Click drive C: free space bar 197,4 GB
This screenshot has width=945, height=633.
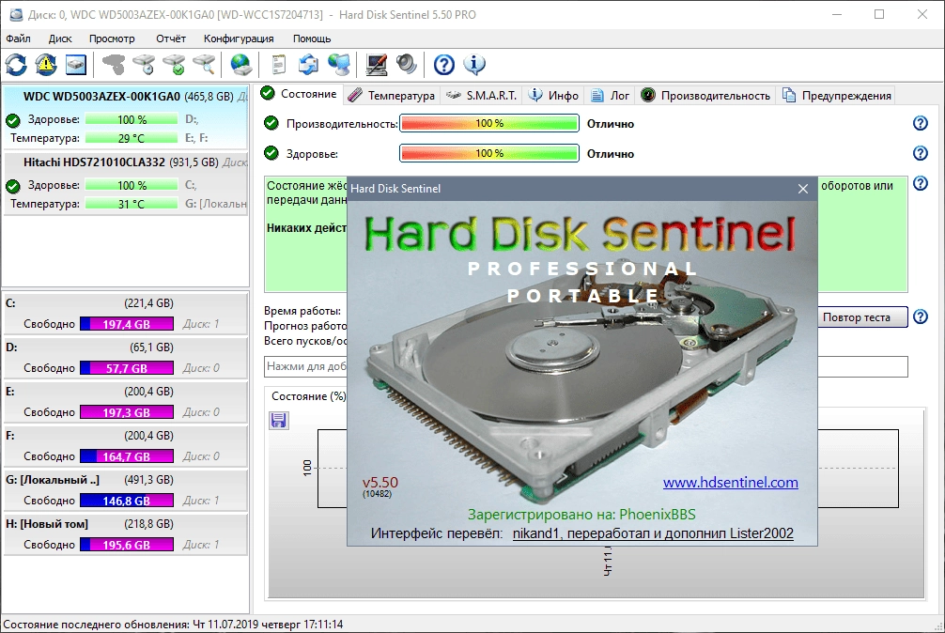(127, 324)
